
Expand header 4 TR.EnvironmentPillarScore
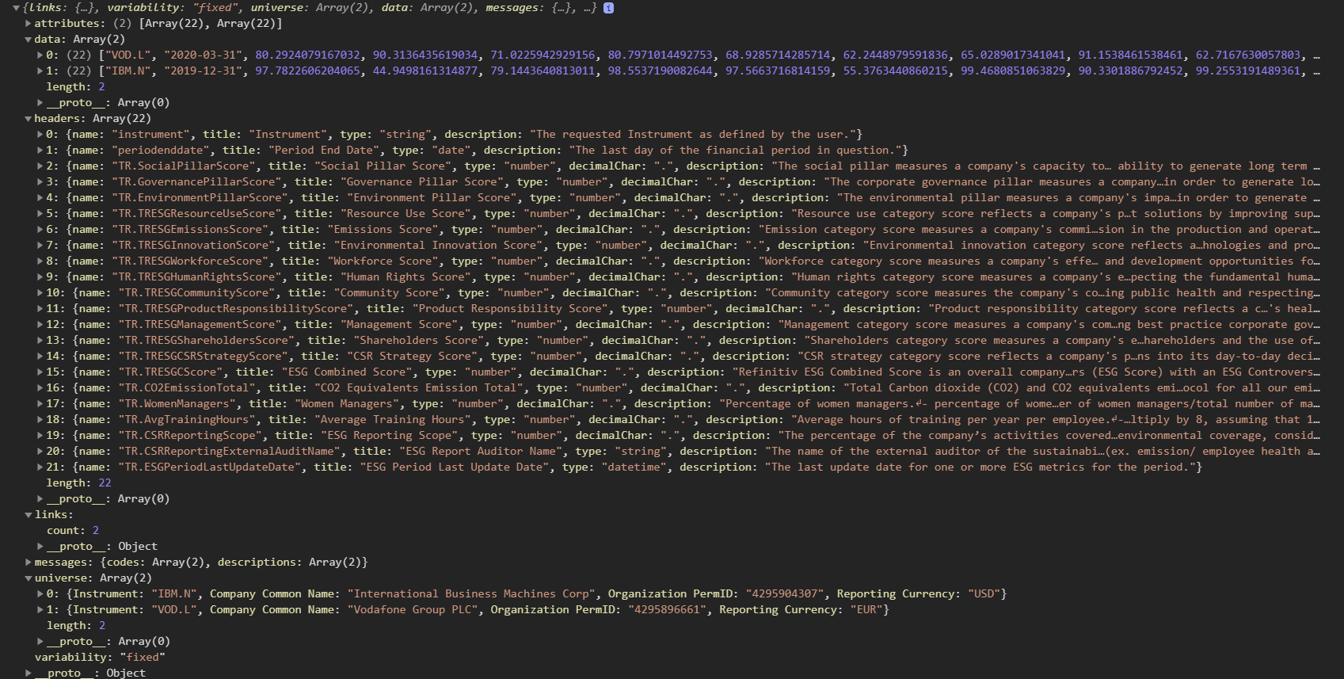pos(40,198)
